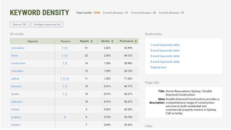Click the Save as CSV button
Screen dimensions: 231x130
pos(20,24)
